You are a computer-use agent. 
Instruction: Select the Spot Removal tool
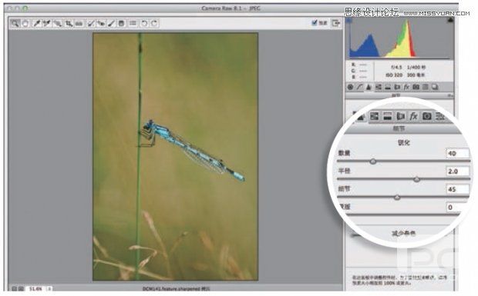pos(91,23)
